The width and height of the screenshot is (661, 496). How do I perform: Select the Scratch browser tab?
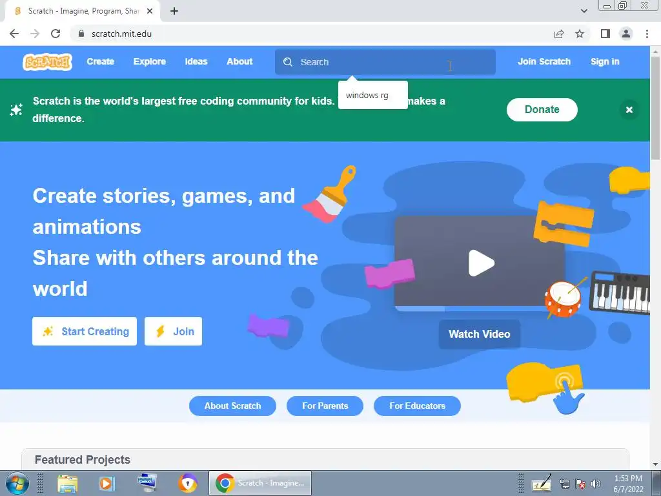[x=82, y=12]
